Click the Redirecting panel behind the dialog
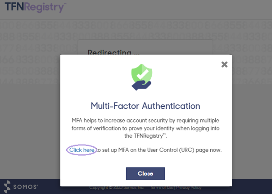The width and height of the screenshot is (272, 194). tap(145, 47)
